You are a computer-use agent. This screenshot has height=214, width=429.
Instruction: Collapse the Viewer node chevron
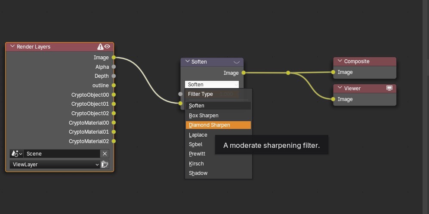(x=340, y=88)
